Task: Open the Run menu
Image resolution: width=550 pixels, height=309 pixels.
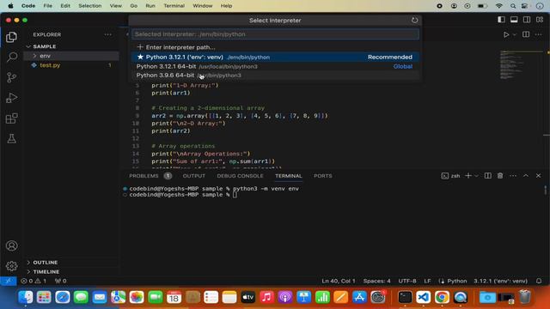Action: (150, 6)
